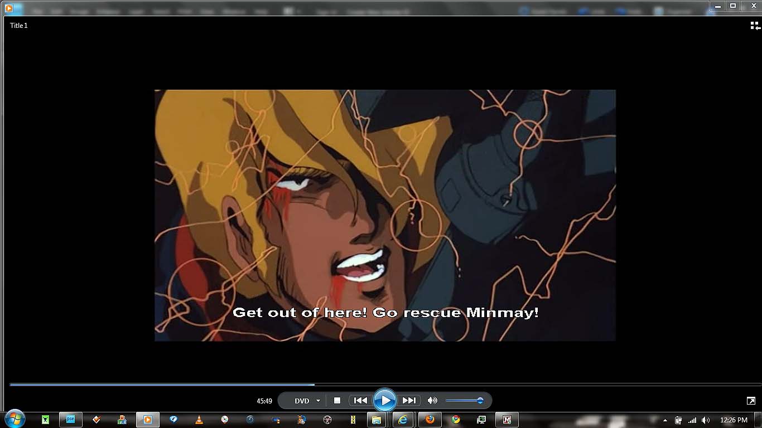Click the Windows Media Player taskbar button
Screen dimensions: 762x428
[147, 420]
